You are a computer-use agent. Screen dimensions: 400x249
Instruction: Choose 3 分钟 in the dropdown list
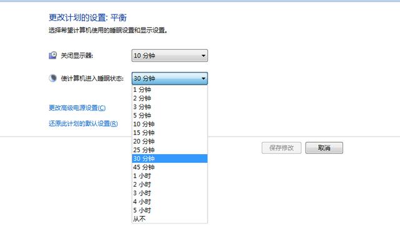pos(169,107)
